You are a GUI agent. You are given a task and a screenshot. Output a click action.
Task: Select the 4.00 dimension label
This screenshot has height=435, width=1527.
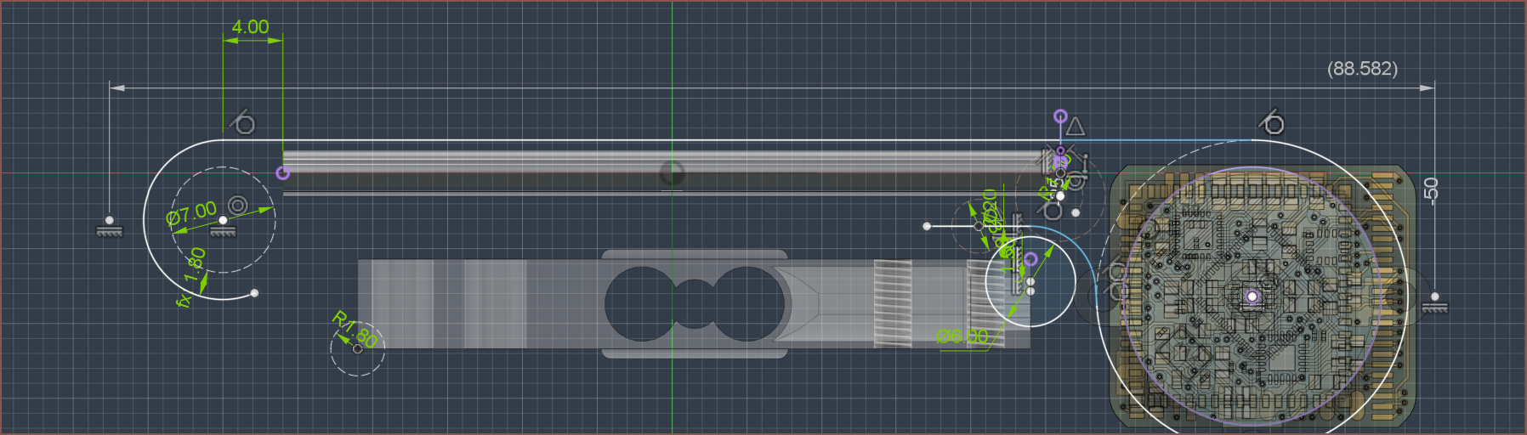pyautogui.click(x=250, y=27)
